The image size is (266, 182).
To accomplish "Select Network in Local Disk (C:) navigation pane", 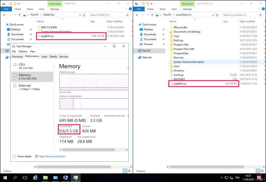I will click(x=147, y=57).
